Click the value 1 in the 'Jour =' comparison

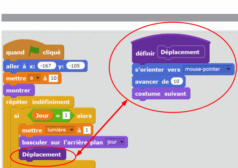pyautogui.click(x=66, y=116)
